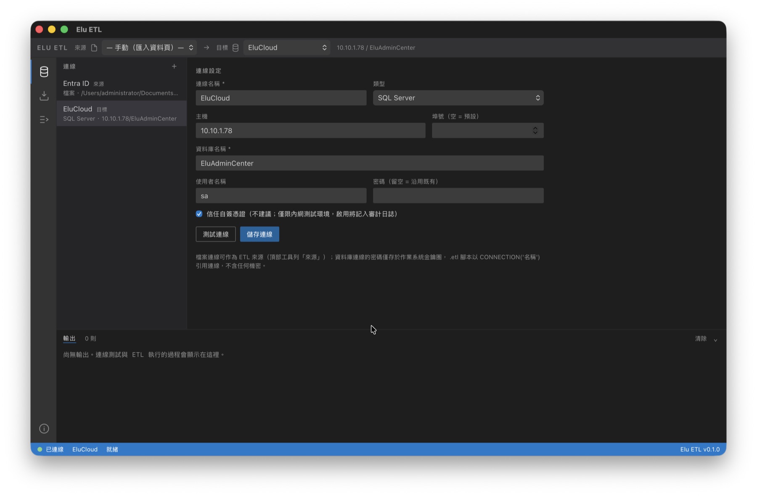Add a new connection with plus icon
This screenshot has height=496, width=757.
174,66
